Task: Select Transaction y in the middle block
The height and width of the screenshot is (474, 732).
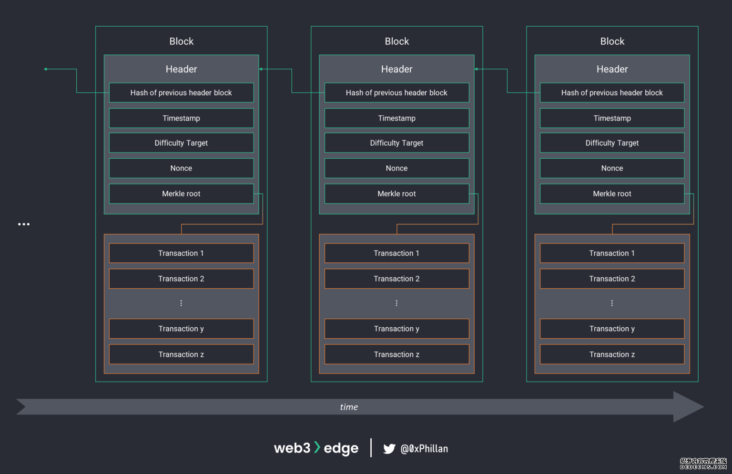Action: tap(397, 329)
